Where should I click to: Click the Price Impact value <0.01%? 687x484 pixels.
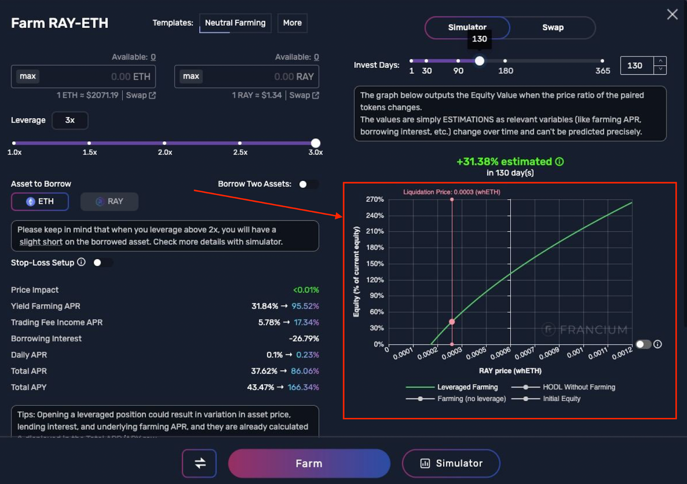(306, 290)
